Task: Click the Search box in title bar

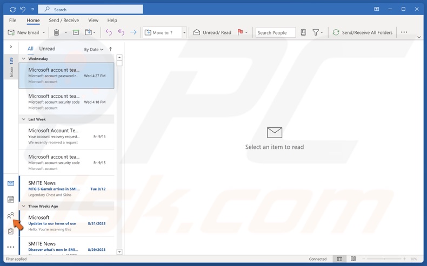Action: point(90,10)
